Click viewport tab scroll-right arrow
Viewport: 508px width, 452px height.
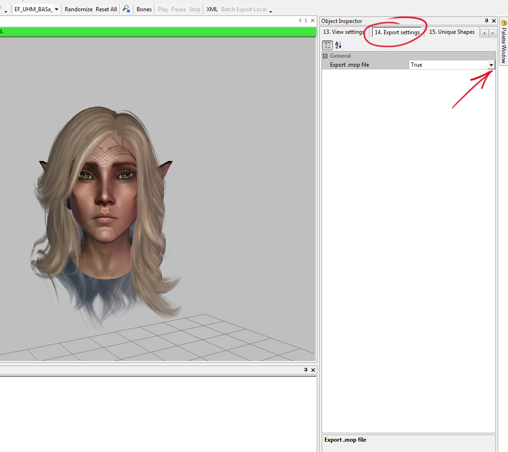[306, 20]
